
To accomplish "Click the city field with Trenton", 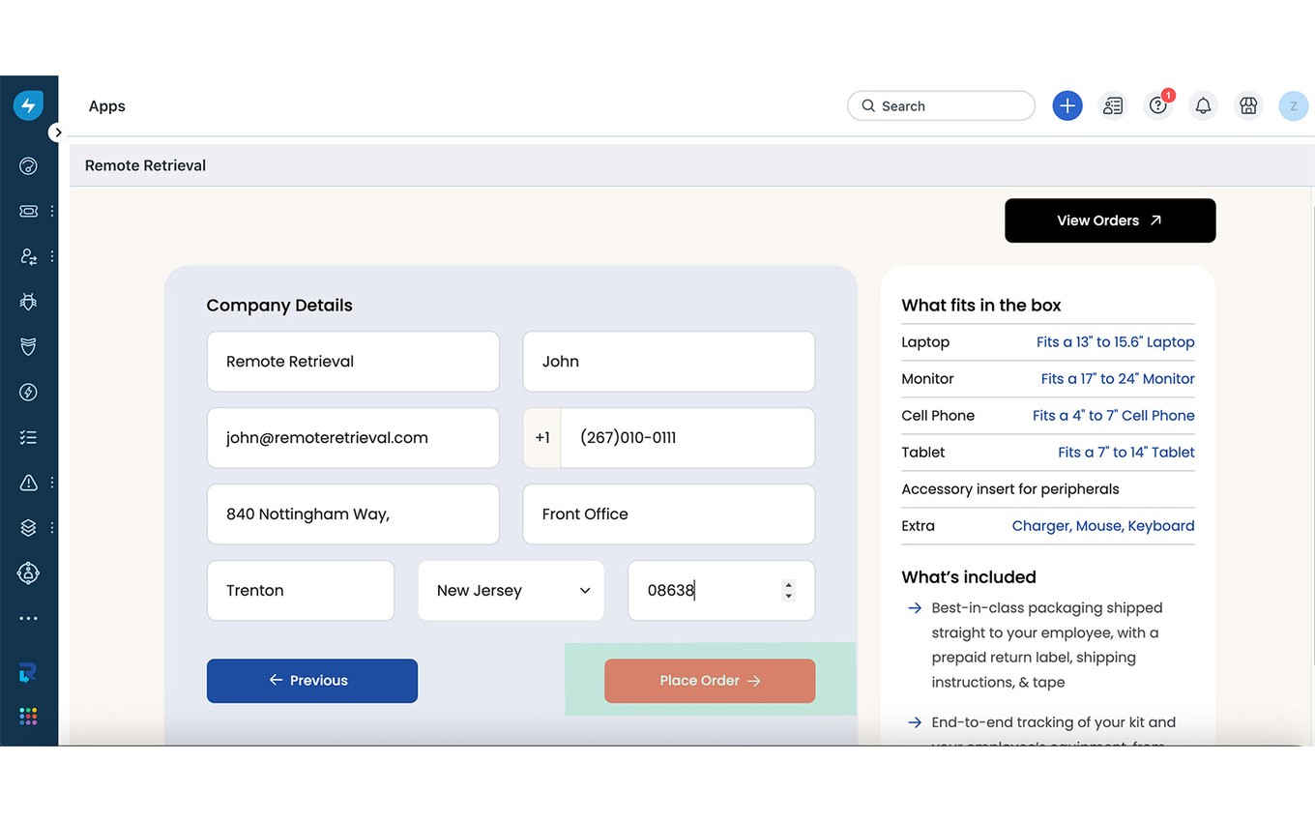I will (x=301, y=591).
